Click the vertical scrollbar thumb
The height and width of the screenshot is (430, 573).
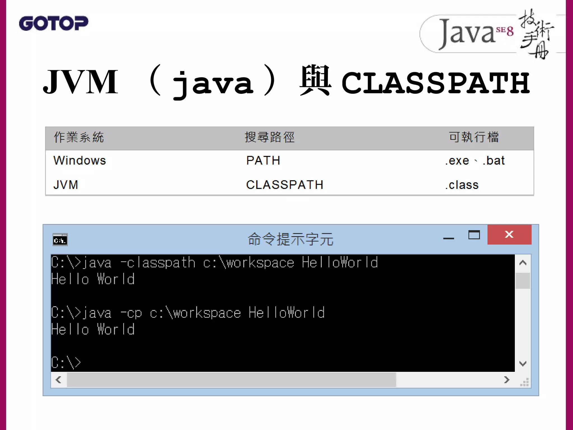pyautogui.click(x=523, y=281)
